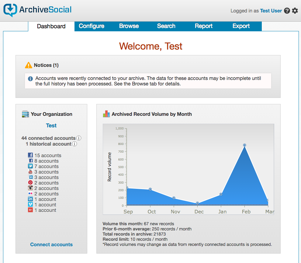Click the Flickr icon for 2 accounts

coord(30,193)
